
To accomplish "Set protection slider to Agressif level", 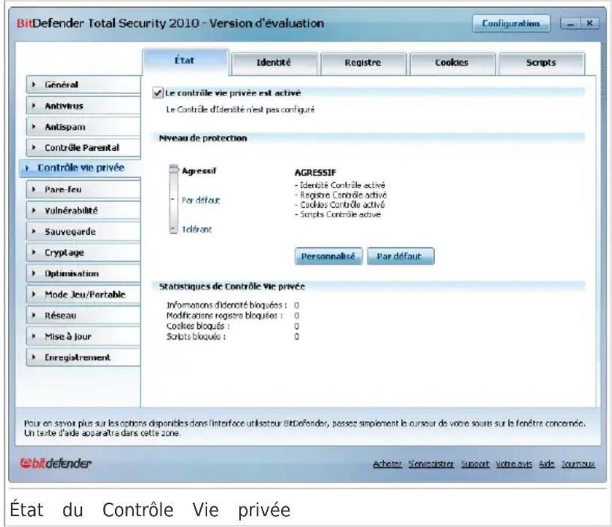I will click(x=199, y=171).
